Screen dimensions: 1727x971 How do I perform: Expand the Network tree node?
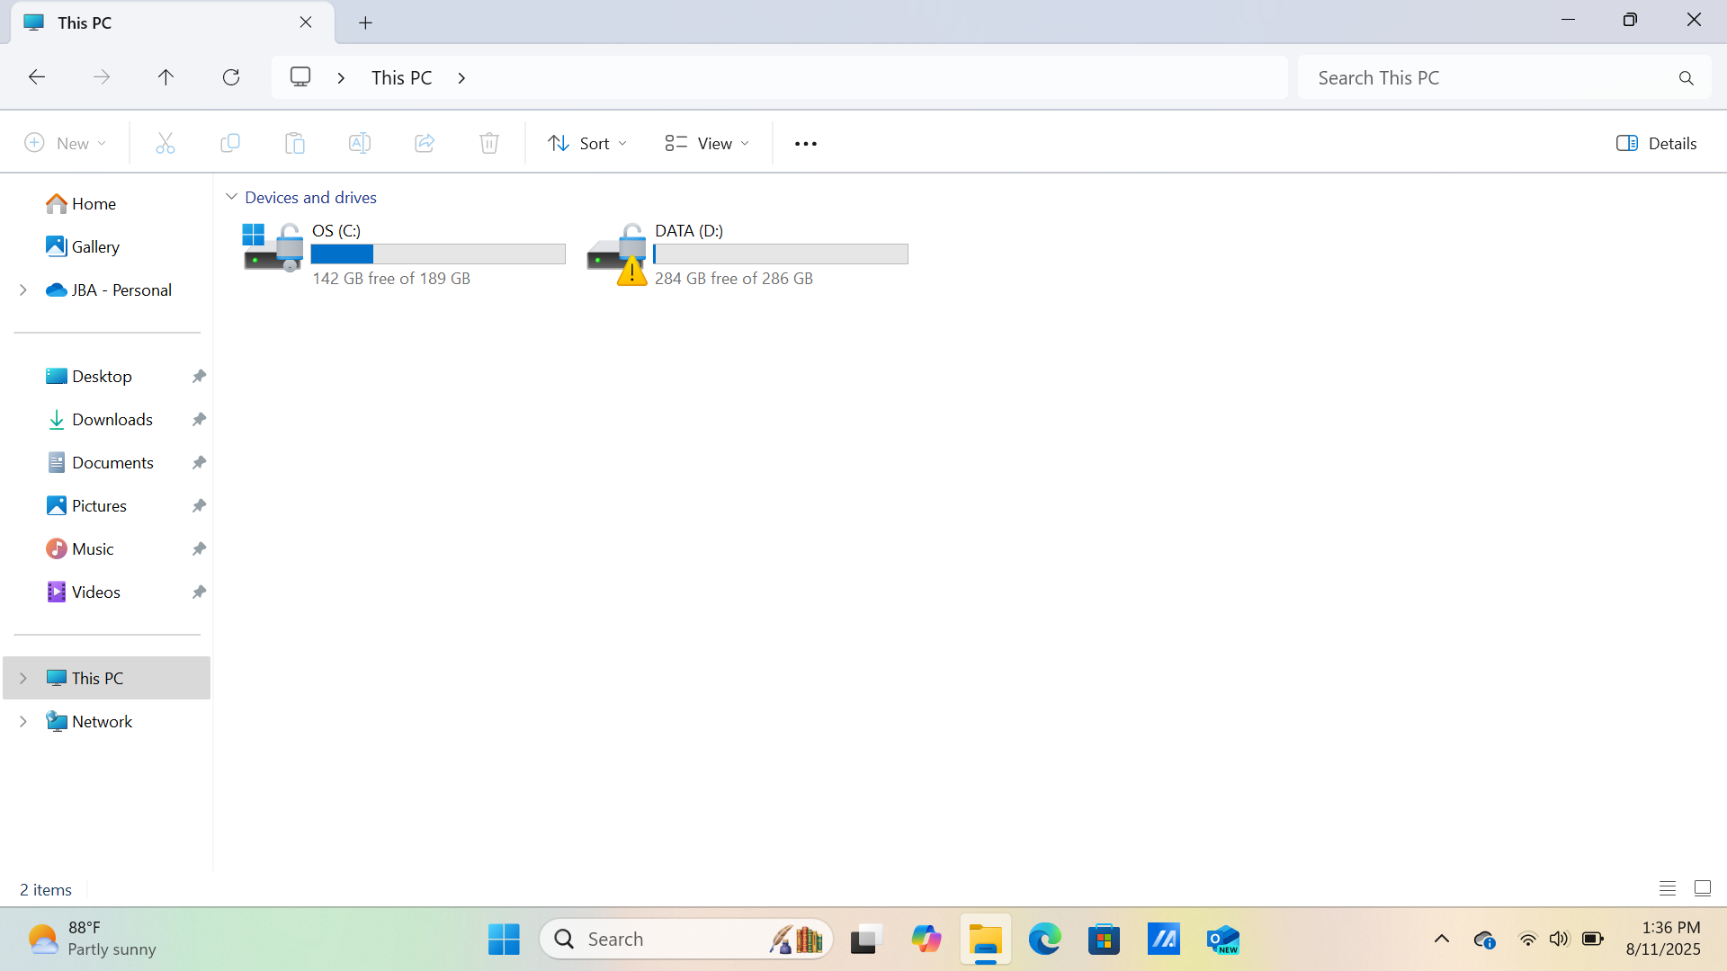coord(23,721)
